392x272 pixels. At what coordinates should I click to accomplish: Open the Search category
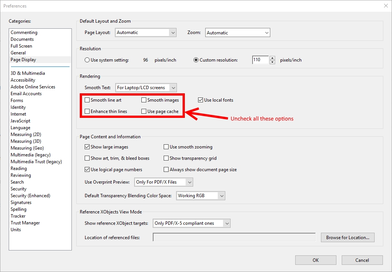pyautogui.click(x=17, y=182)
